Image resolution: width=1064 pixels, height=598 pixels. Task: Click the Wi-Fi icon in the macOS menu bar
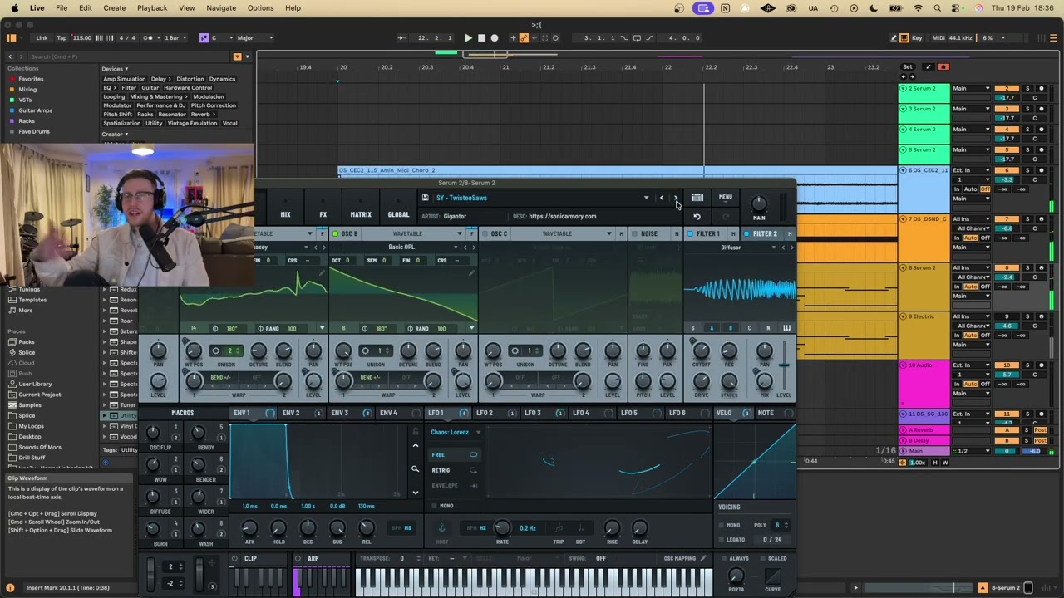click(x=919, y=8)
